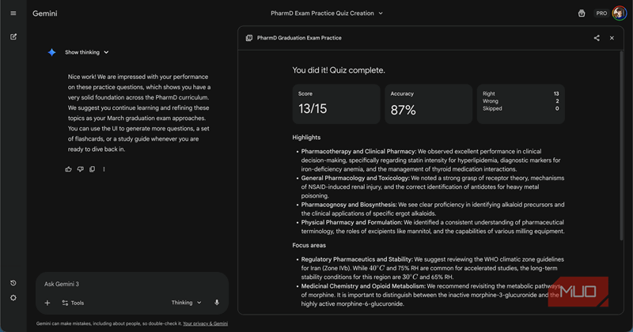
Task: Open the hamburger main menu
Action: click(13, 13)
